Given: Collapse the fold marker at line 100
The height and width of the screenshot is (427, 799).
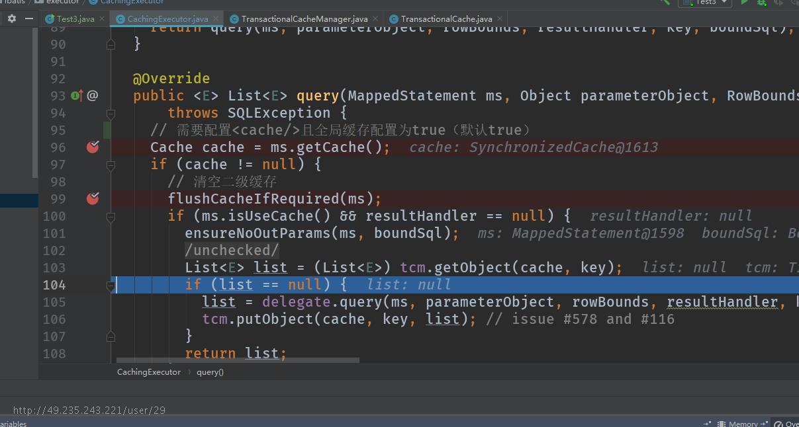Looking at the screenshot, I should 111,216.
